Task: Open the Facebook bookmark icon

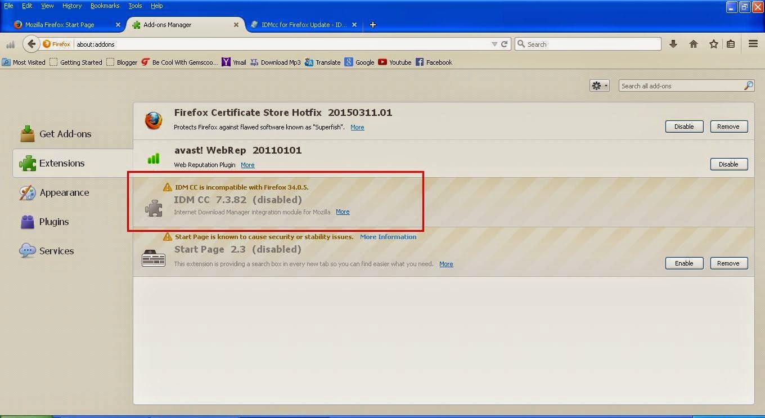Action: click(x=420, y=62)
